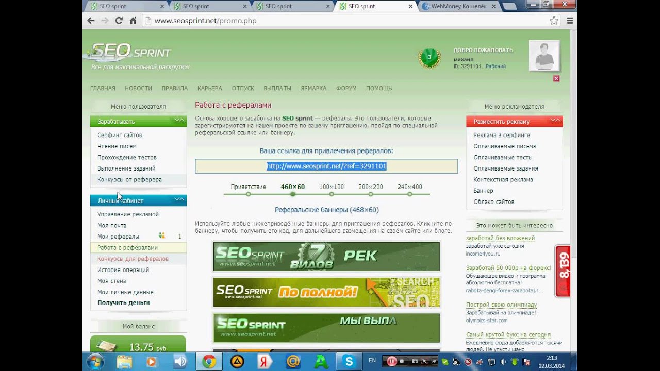Viewport: 660px width, 371px height.
Task: Select the Приветствие banner option
Action: 249,187
